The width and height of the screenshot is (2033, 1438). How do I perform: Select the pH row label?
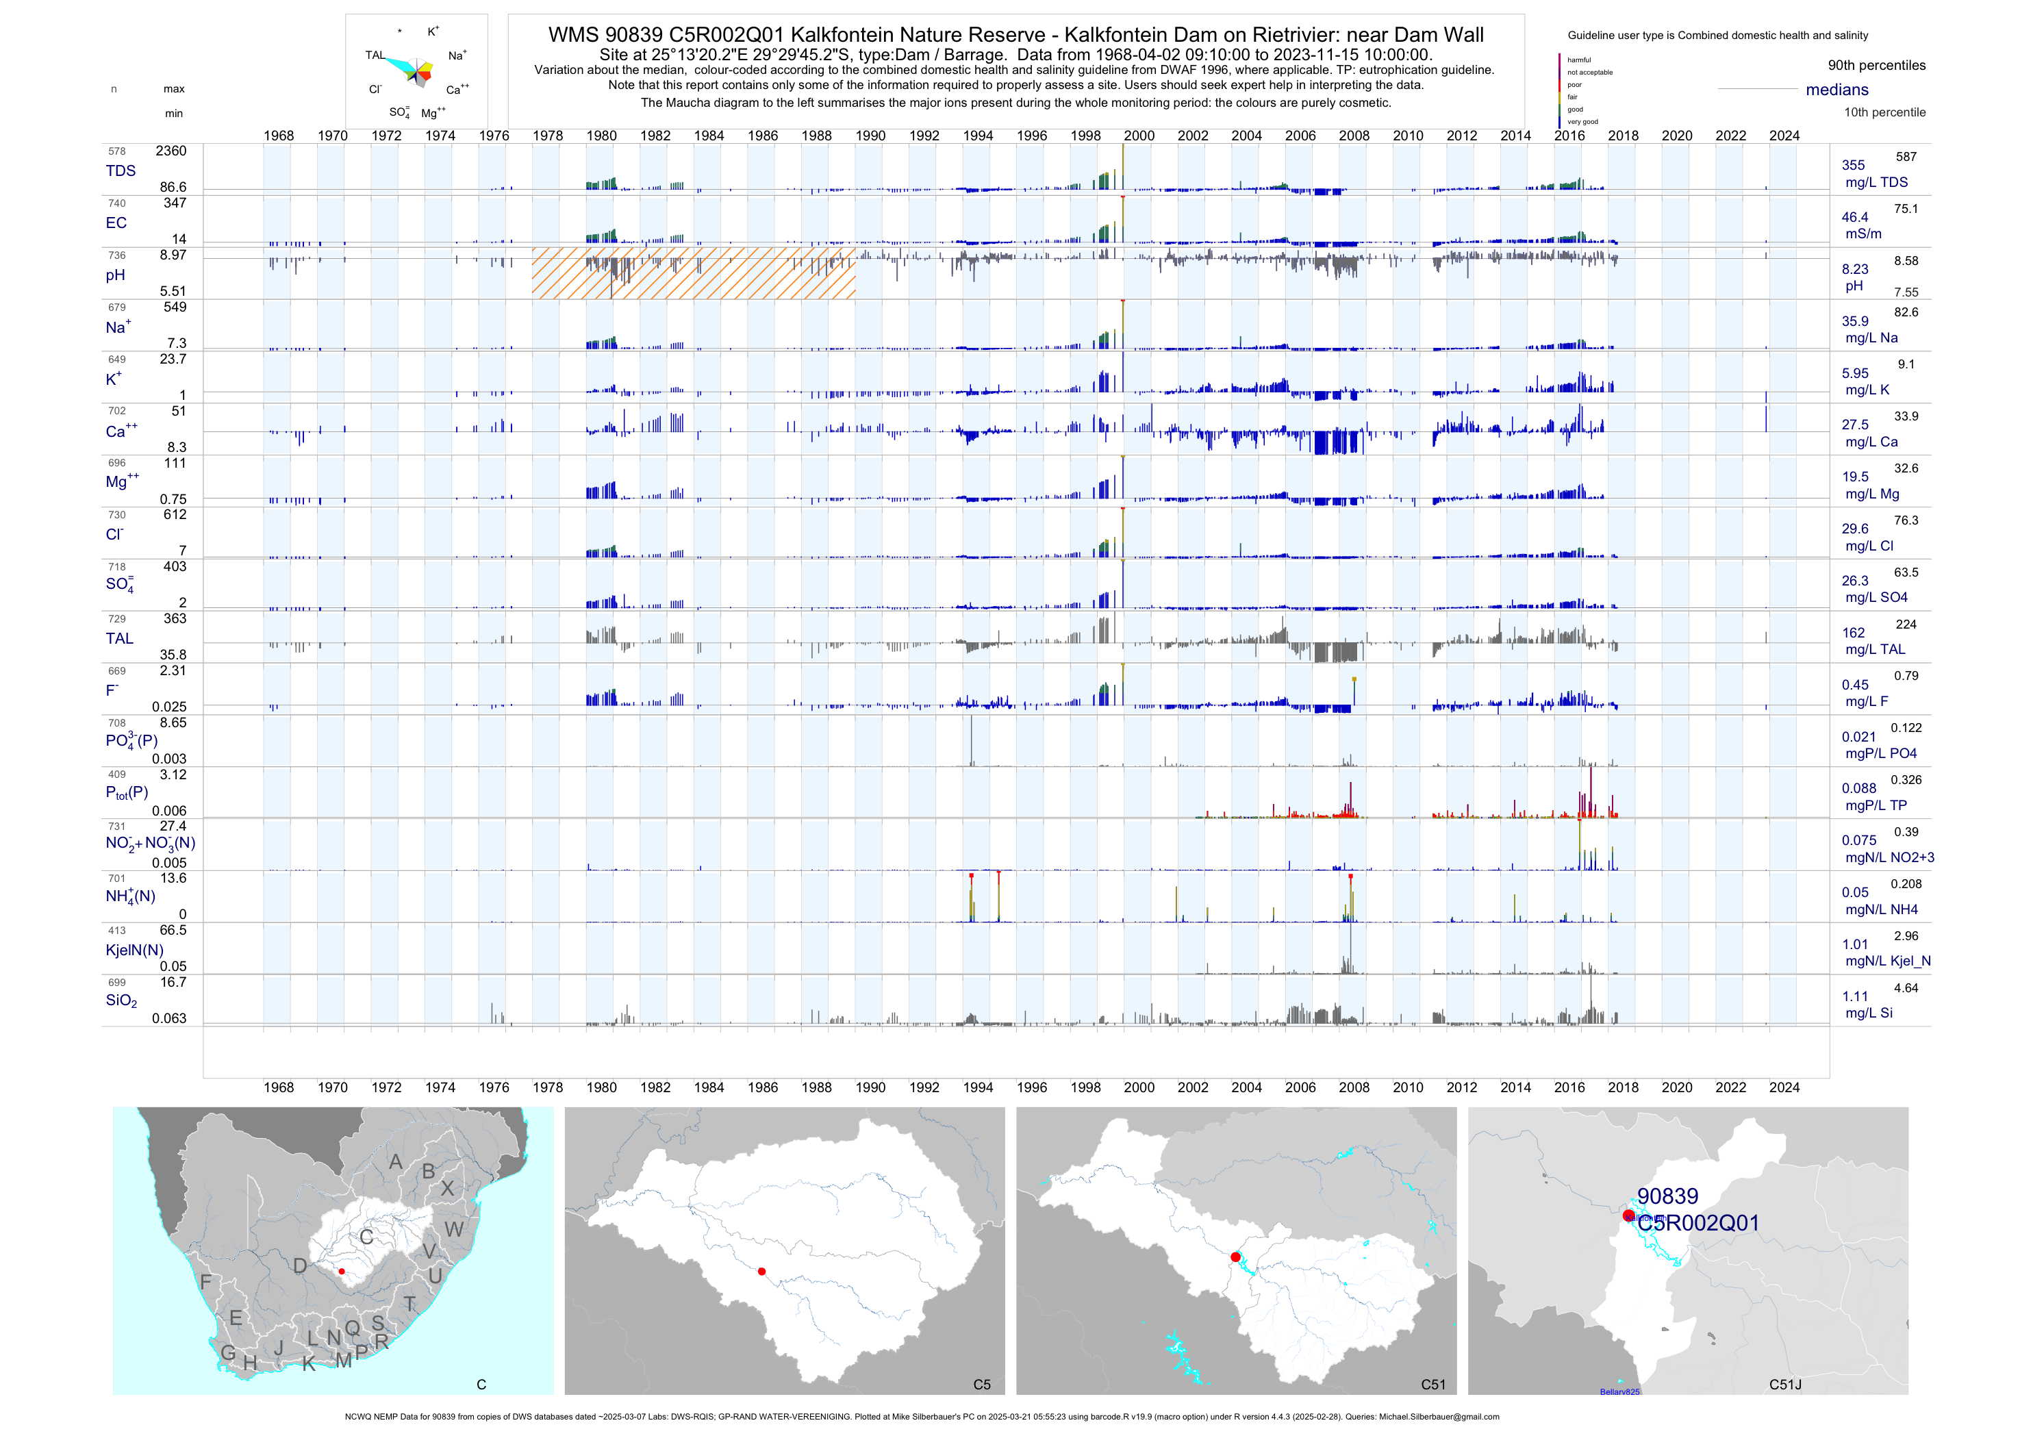pos(115,275)
